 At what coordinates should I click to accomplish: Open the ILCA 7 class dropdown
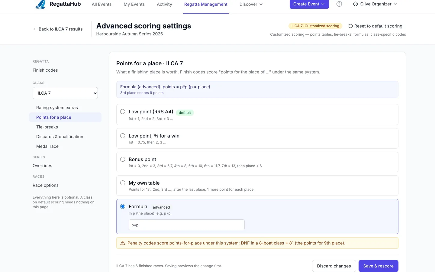(x=65, y=93)
